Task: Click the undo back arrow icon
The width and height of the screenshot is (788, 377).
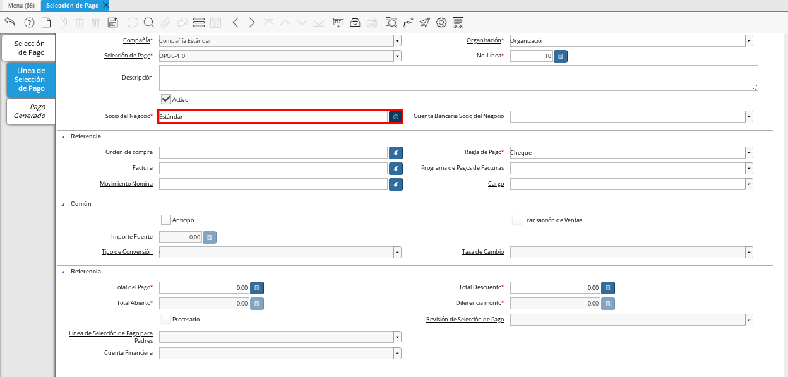Action: (x=9, y=23)
